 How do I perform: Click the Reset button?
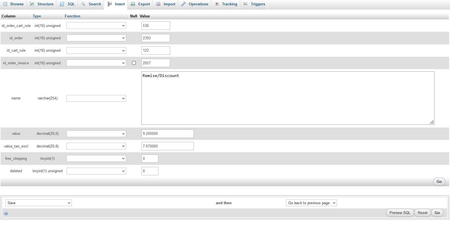pos(422,213)
